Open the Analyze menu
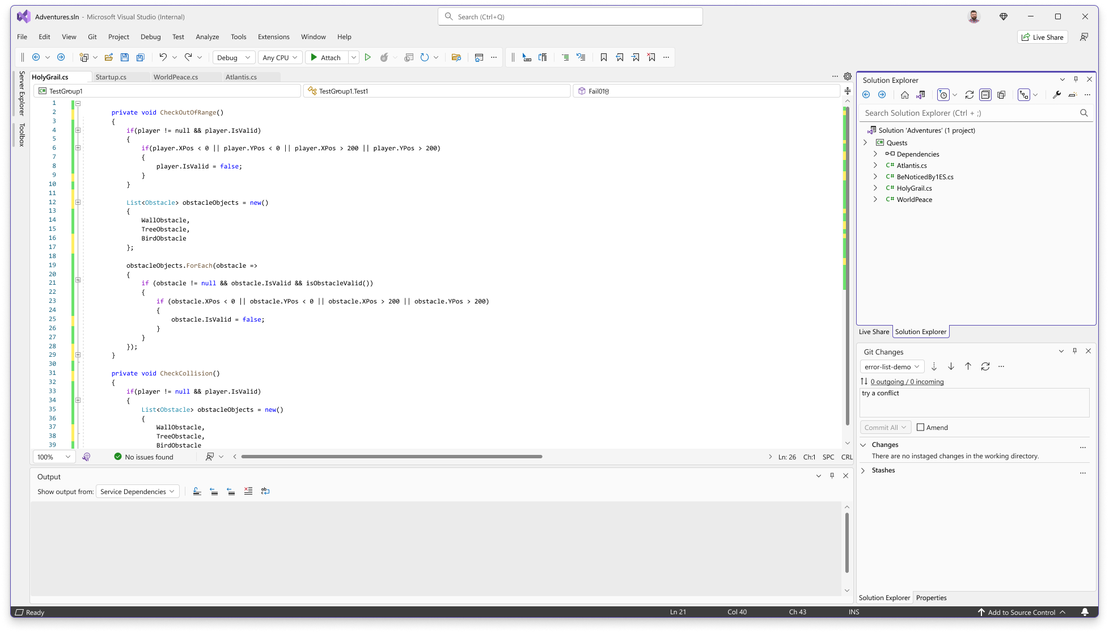This screenshot has height=633, width=1109. click(x=207, y=37)
